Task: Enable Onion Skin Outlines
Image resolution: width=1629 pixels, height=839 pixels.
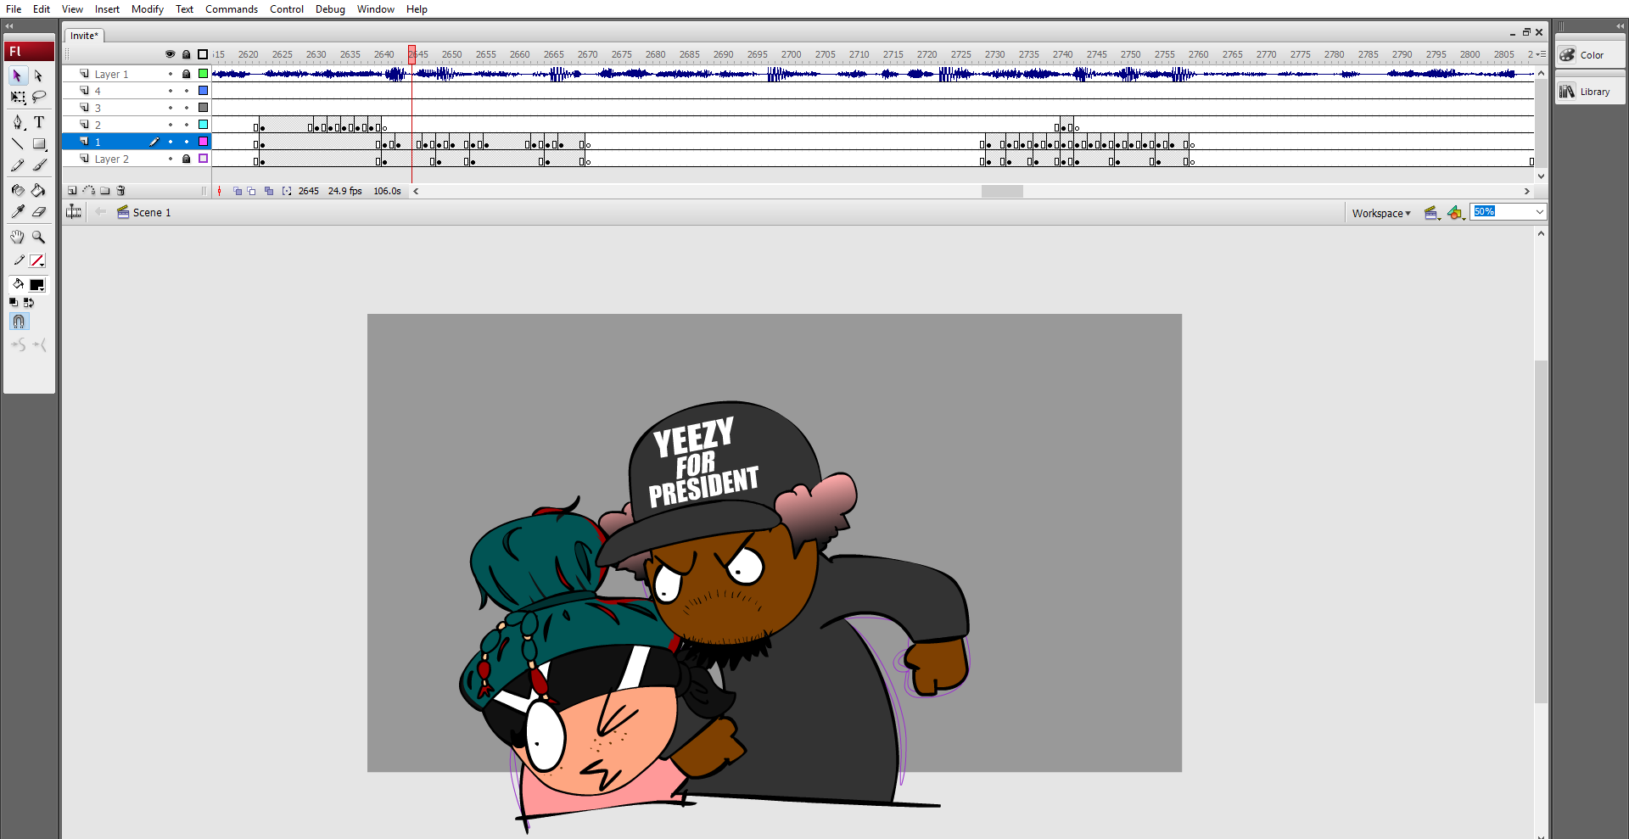Action: (252, 191)
